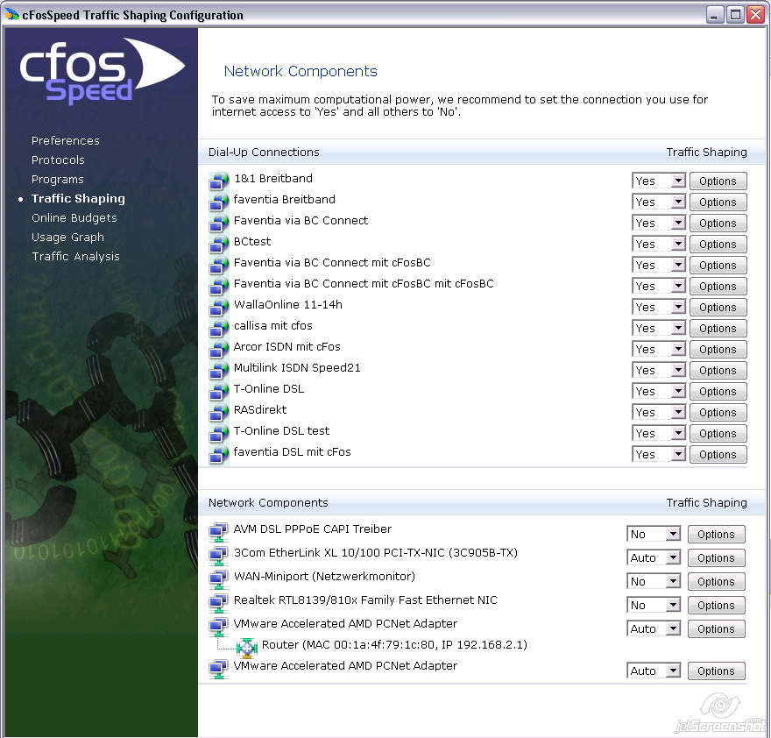Go to Protocols settings
This screenshot has width=771, height=738.
tap(58, 160)
